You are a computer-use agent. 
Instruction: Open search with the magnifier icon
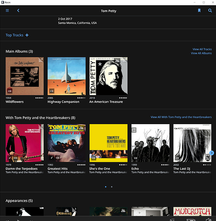coord(210,11)
